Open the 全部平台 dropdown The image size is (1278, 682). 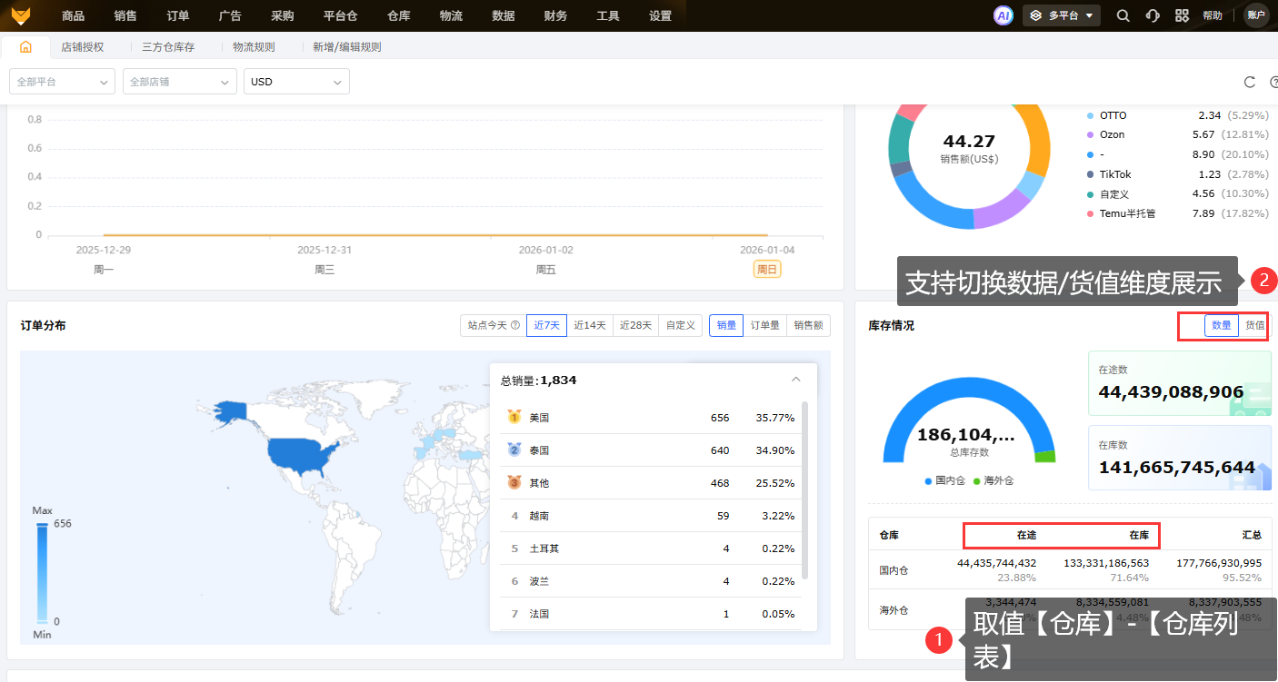(62, 82)
